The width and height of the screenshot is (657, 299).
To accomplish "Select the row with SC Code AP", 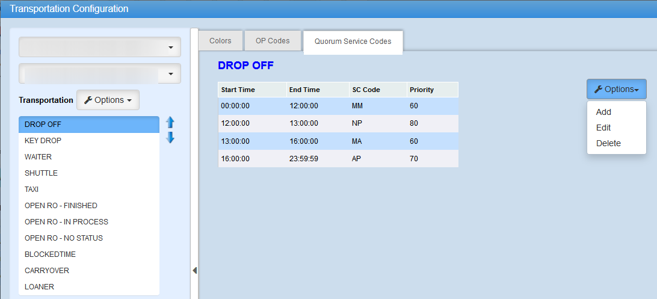I will [x=338, y=159].
